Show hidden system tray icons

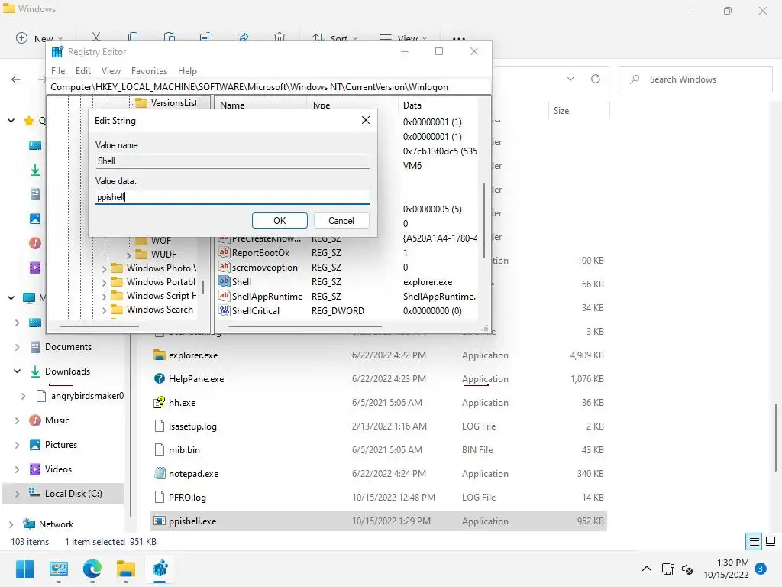tap(646, 569)
